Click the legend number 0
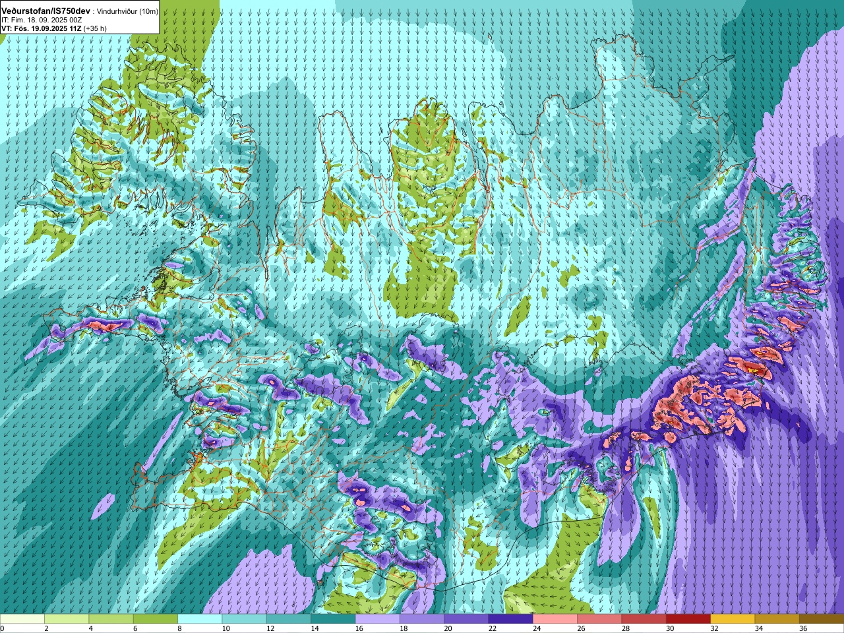The image size is (844, 633). pos(2,629)
